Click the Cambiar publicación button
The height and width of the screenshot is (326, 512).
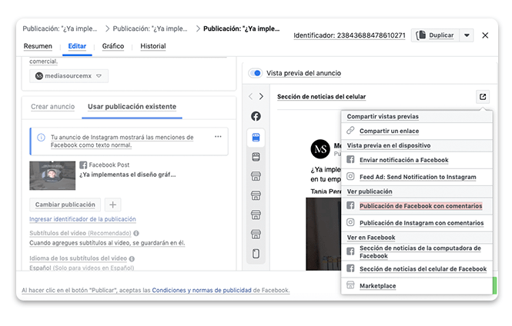(65, 205)
